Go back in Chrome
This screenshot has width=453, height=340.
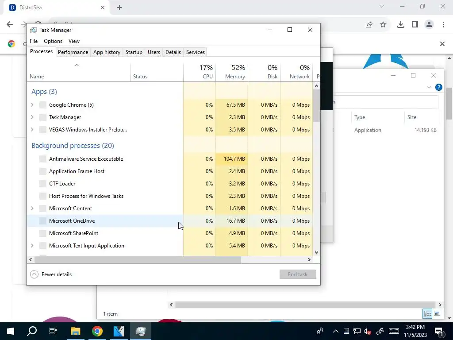(10, 24)
